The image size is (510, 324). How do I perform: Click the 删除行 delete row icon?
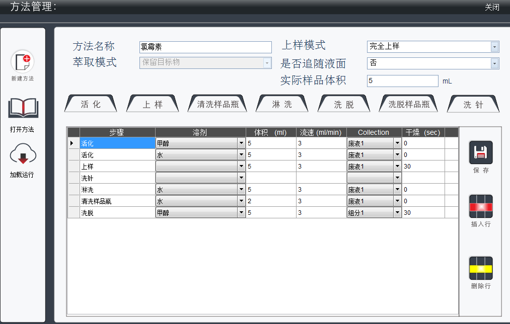[480, 268]
